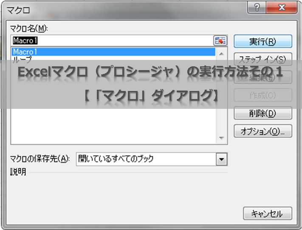Select the highlighted Macro1 entry in macro list

[113, 52]
